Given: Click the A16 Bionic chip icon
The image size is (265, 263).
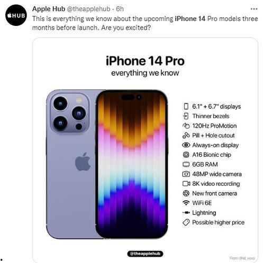Looking at the screenshot, I should pyautogui.click(x=186, y=155).
